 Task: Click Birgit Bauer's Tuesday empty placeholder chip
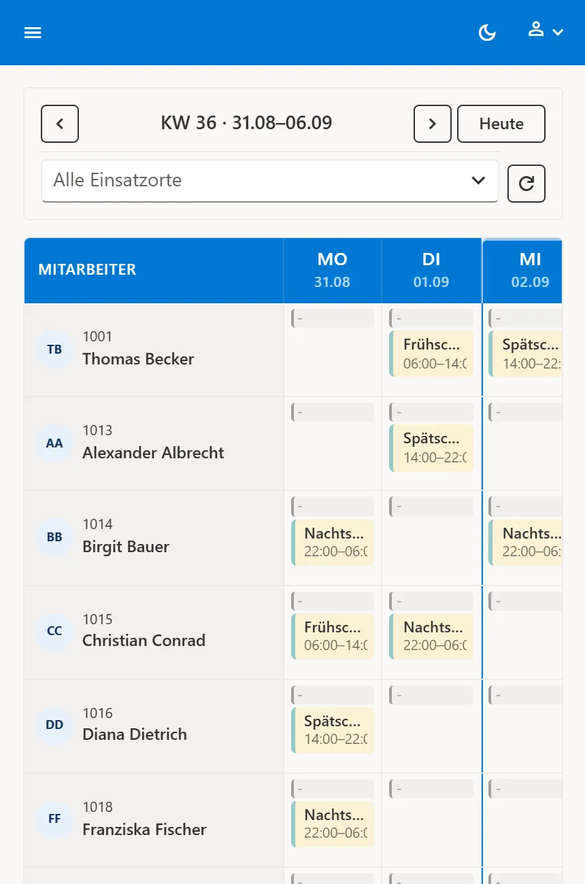431,507
